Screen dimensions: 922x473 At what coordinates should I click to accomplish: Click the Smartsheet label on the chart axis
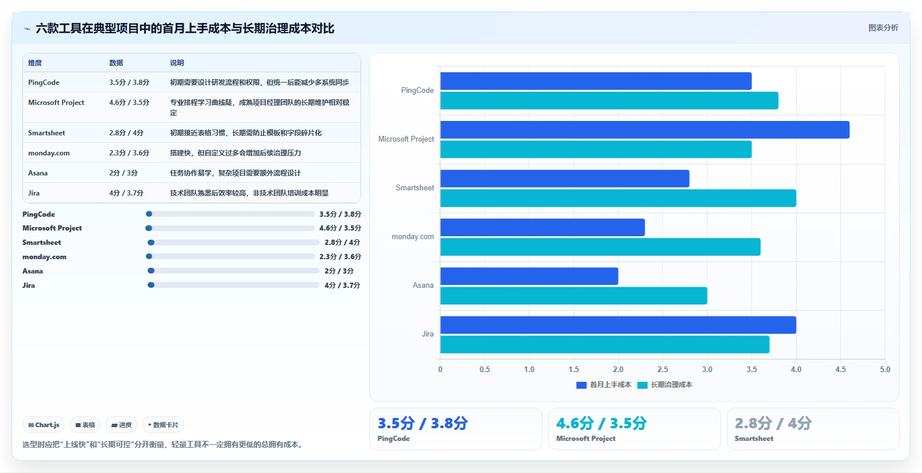pyautogui.click(x=414, y=187)
